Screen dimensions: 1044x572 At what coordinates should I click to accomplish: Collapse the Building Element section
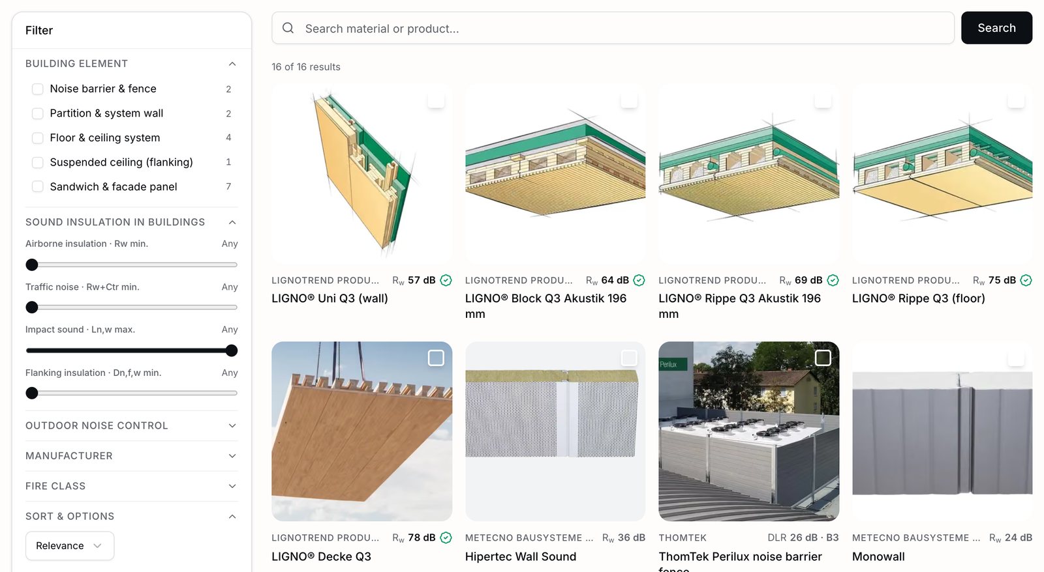(232, 64)
